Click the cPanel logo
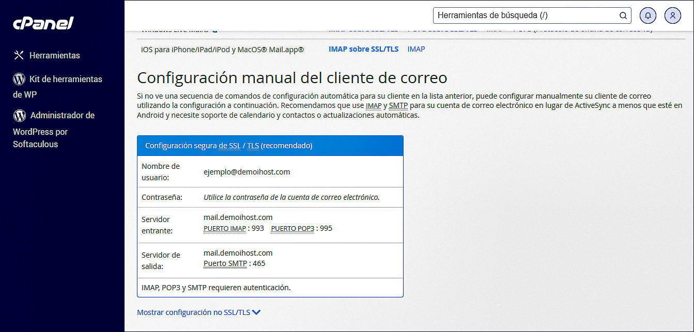 click(x=43, y=24)
